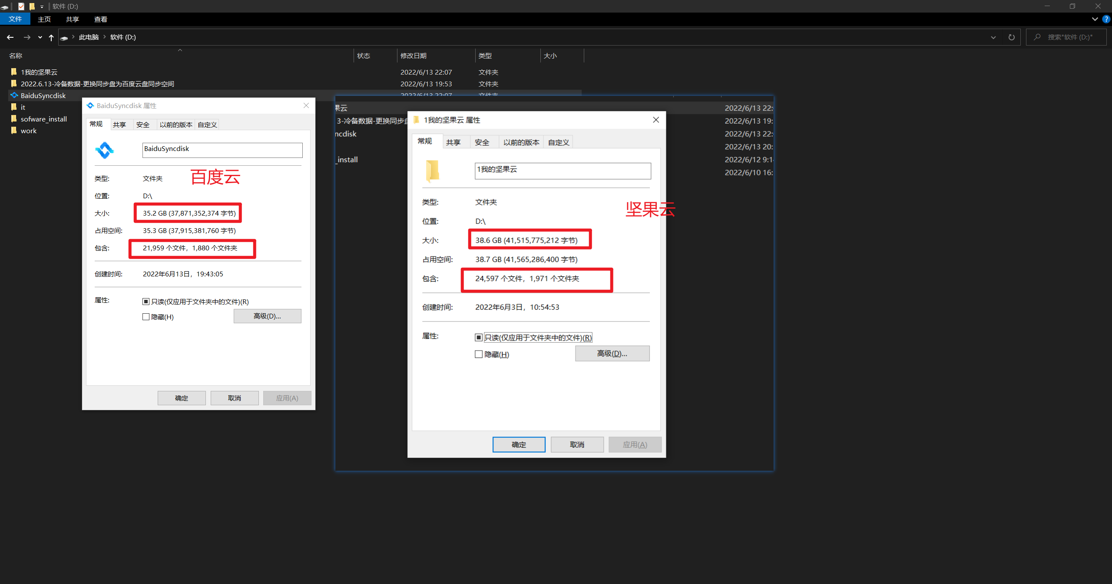Click 高级(D)... in 1我的坚果云 properties
The height and width of the screenshot is (584, 1112).
[612, 353]
